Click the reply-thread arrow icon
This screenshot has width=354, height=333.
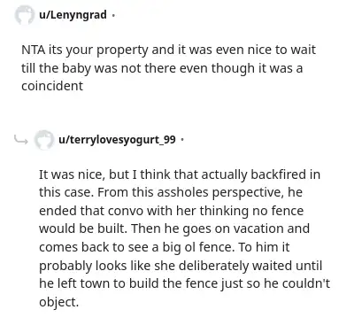(x=21, y=139)
